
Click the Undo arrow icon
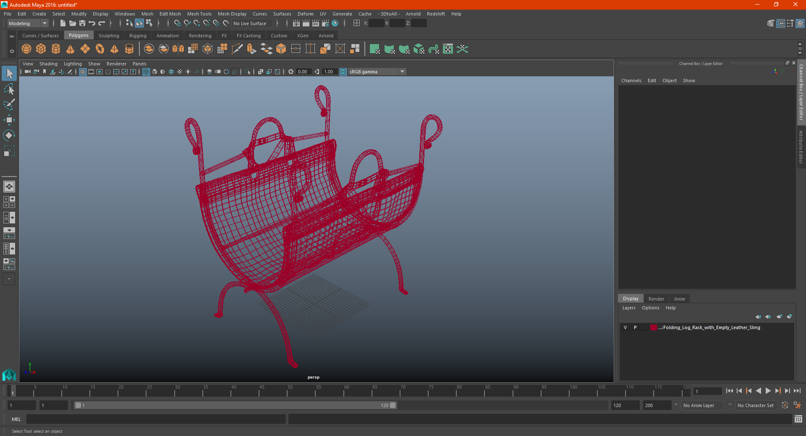92,23
